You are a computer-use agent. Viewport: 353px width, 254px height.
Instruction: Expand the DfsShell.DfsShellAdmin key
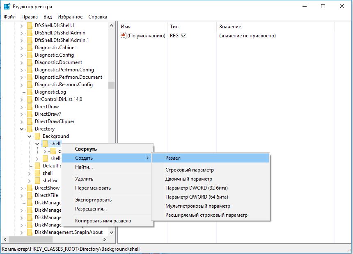point(22,33)
